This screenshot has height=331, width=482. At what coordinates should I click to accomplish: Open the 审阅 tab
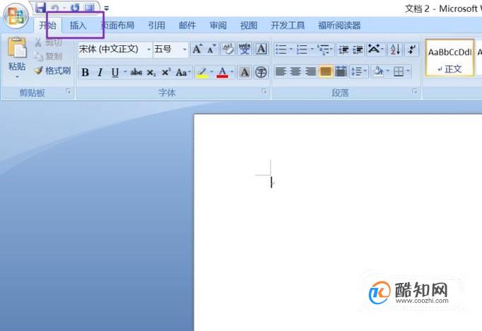pos(218,25)
